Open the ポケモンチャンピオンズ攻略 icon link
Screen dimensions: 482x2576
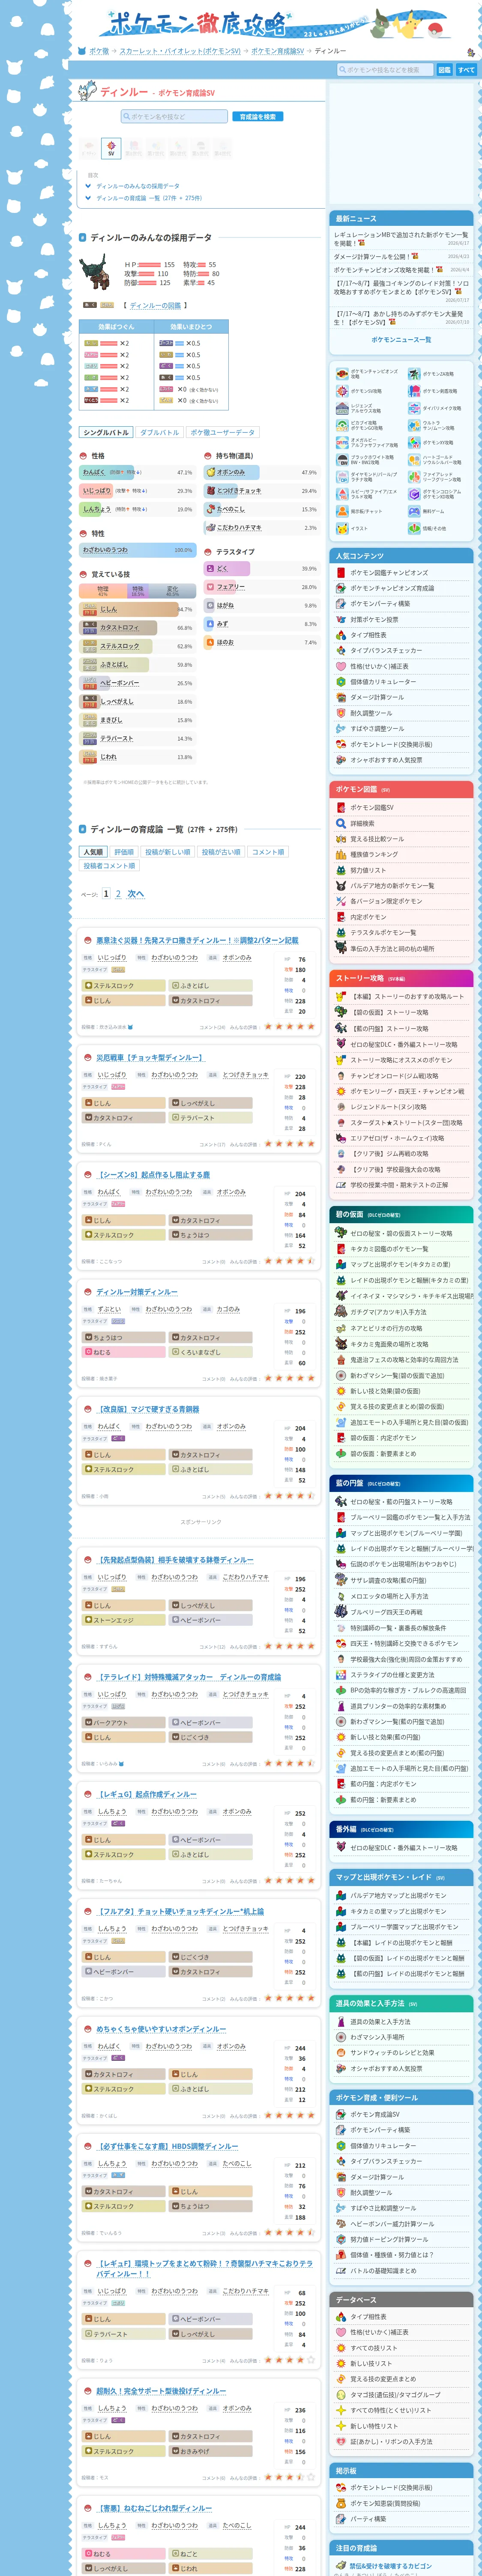pos(342,374)
